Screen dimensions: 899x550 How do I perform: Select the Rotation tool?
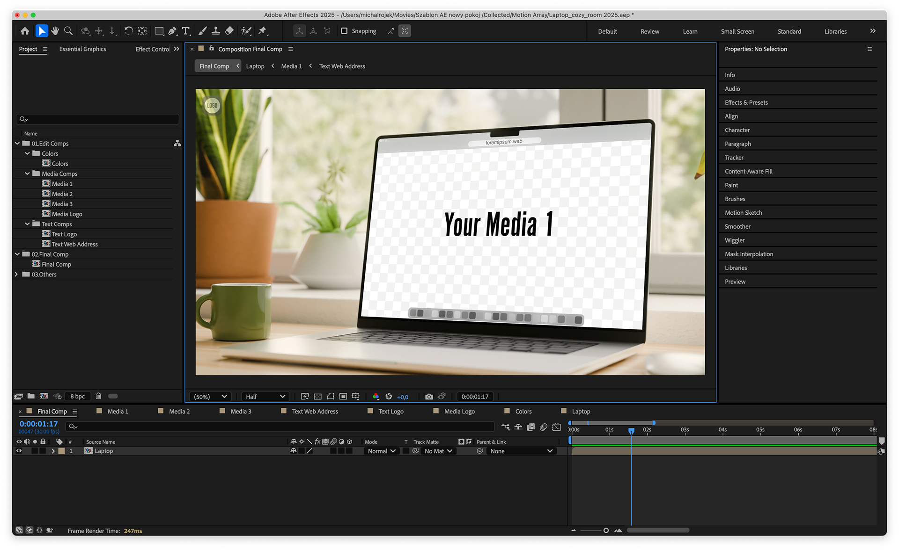128,31
